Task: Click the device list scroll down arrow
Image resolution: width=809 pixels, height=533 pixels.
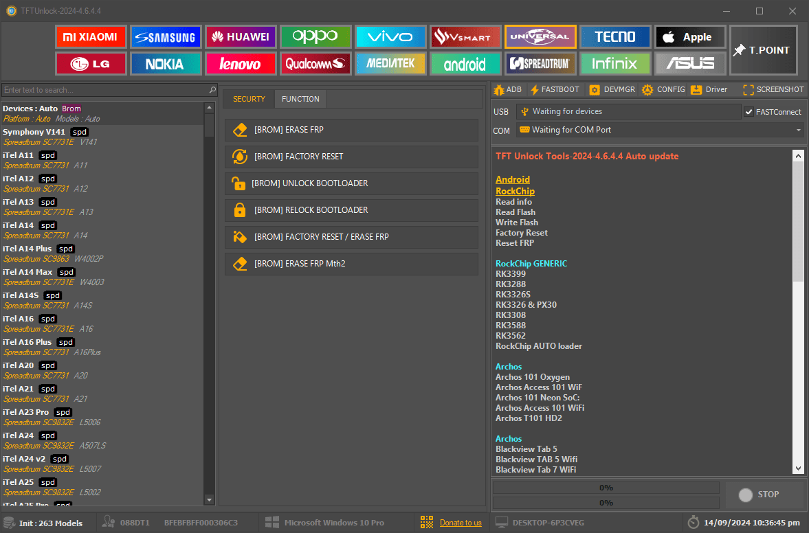Action: pos(210,500)
